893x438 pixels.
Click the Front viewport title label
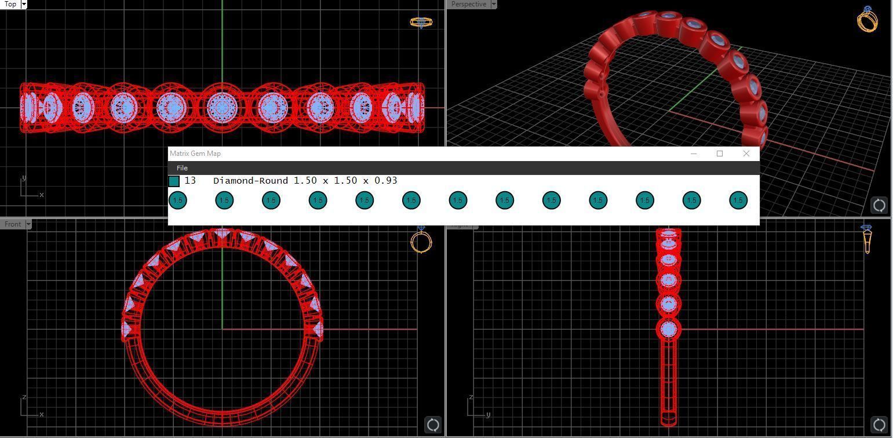pyautogui.click(x=13, y=224)
